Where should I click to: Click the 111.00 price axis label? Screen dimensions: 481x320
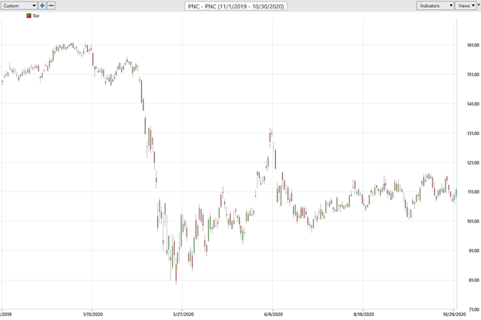(x=473, y=192)
